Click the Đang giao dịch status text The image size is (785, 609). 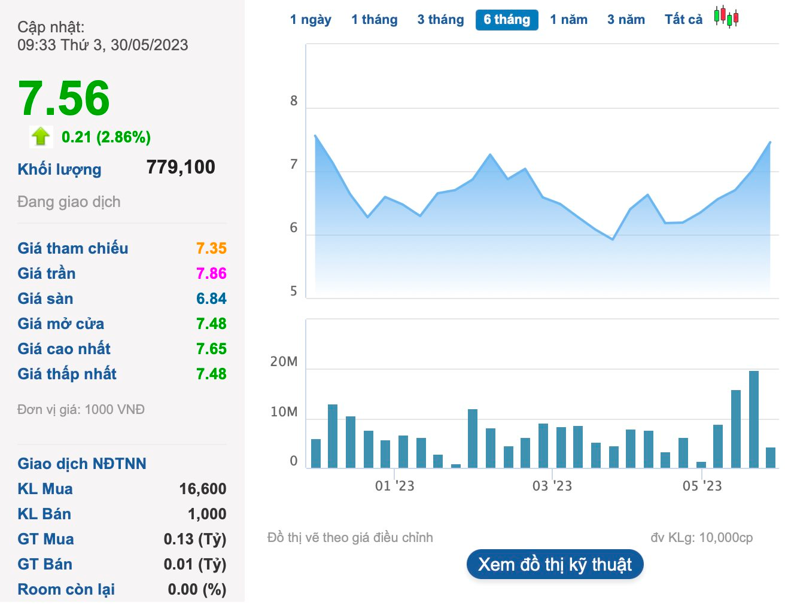[x=69, y=202]
